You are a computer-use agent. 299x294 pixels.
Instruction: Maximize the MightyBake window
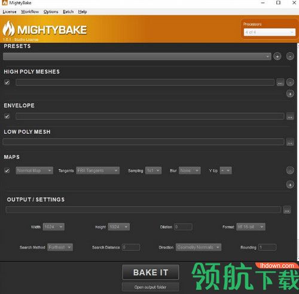click(x=279, y=3)
